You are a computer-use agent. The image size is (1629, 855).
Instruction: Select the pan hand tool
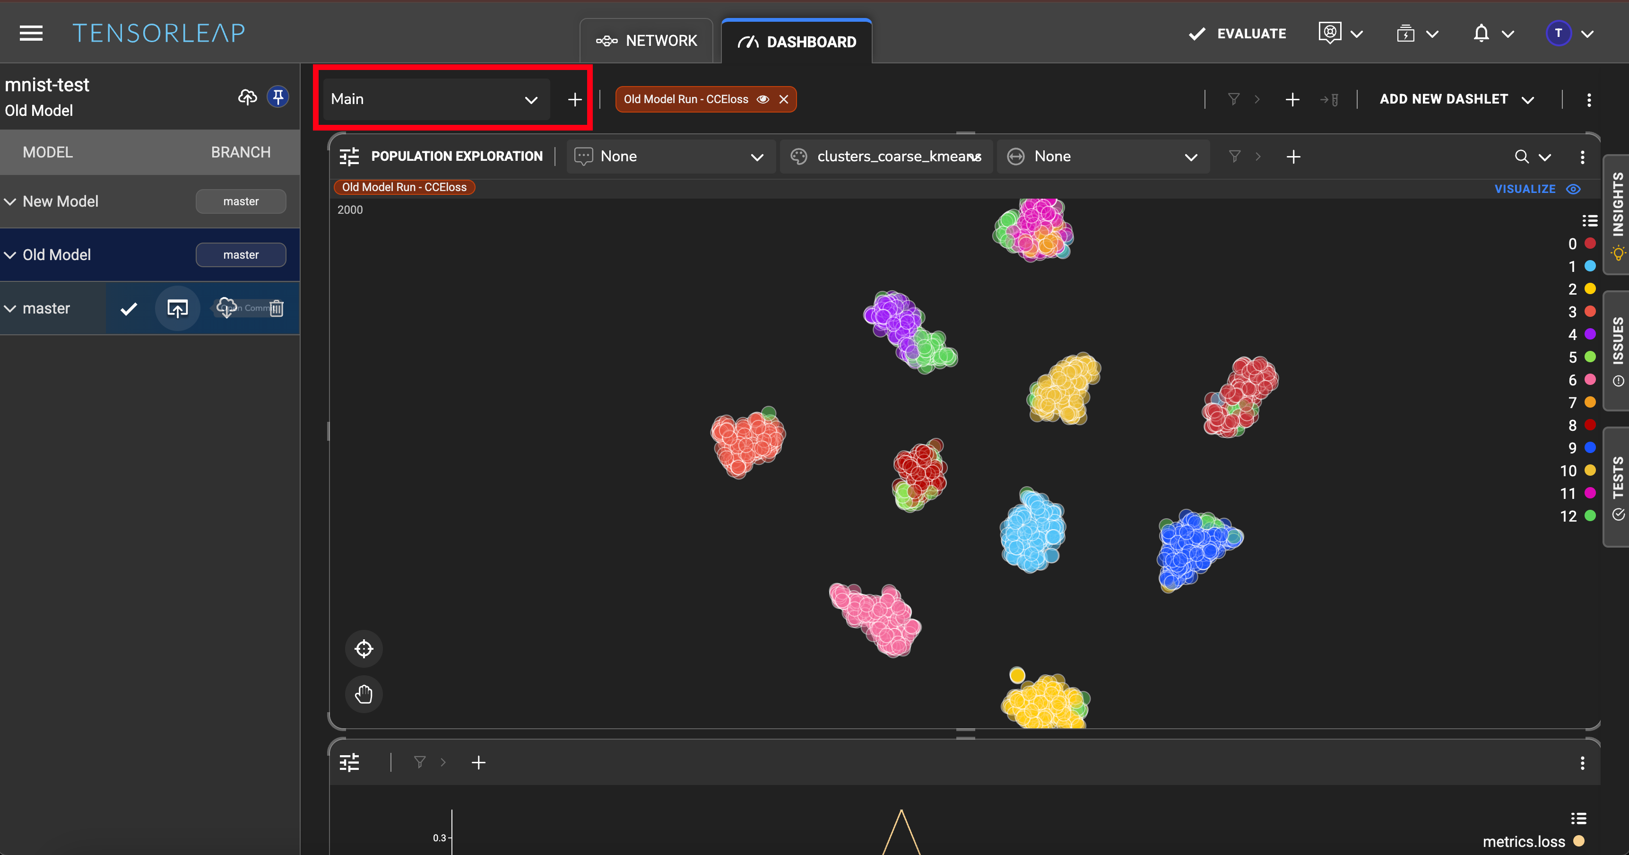pos(364,694)
